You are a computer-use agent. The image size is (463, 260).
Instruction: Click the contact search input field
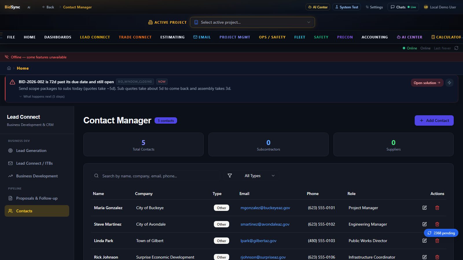pyautogui.click(x=155, y=176)
